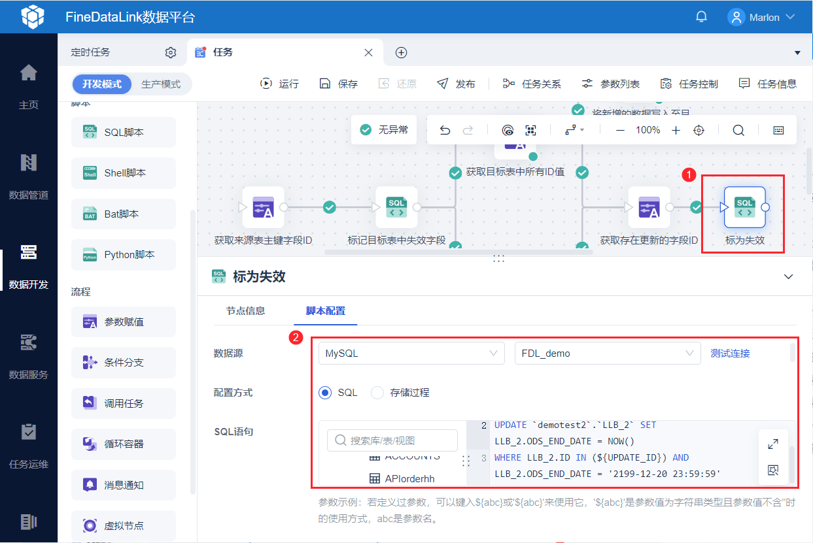Zoom out the canvas with minus icon
The width and height of the screenshot is (813, 543).
point(620,130)
